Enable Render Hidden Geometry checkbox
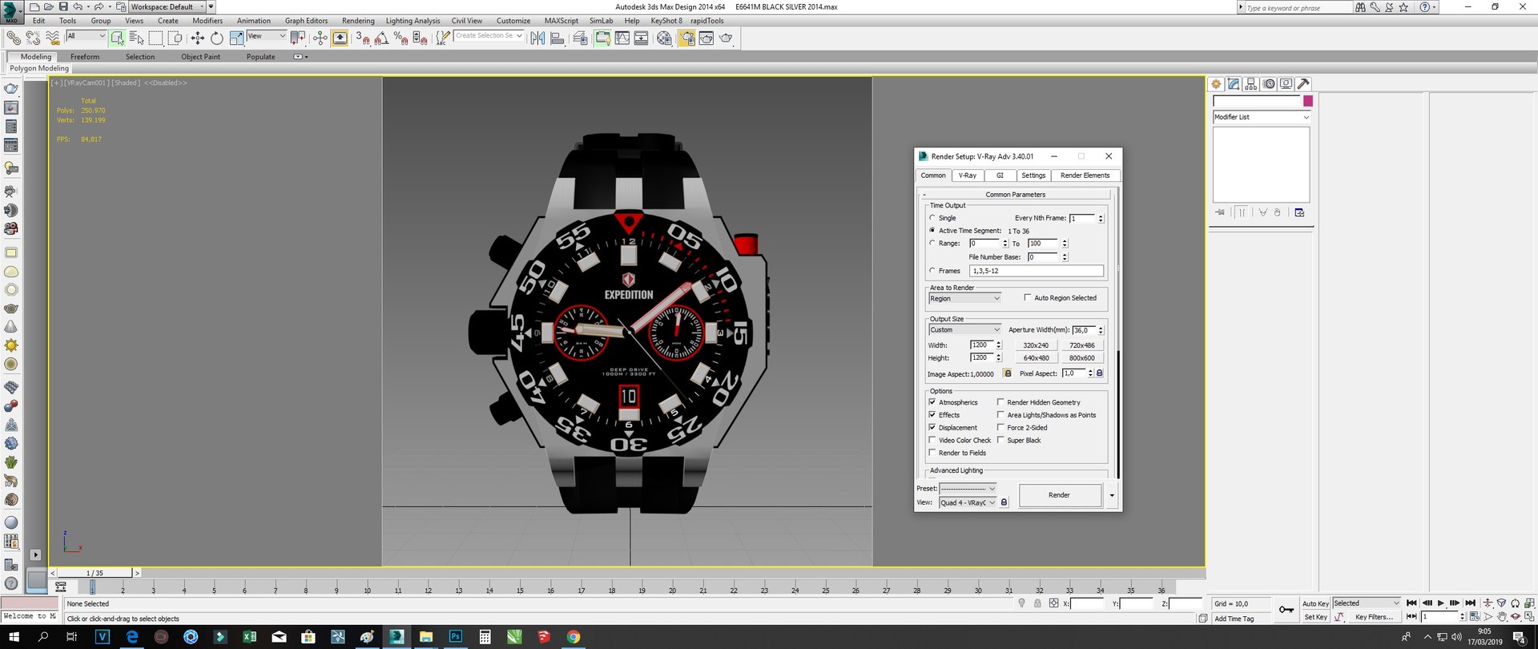The height and width of the screenshot is (649, 1538). pos(1001,402)
